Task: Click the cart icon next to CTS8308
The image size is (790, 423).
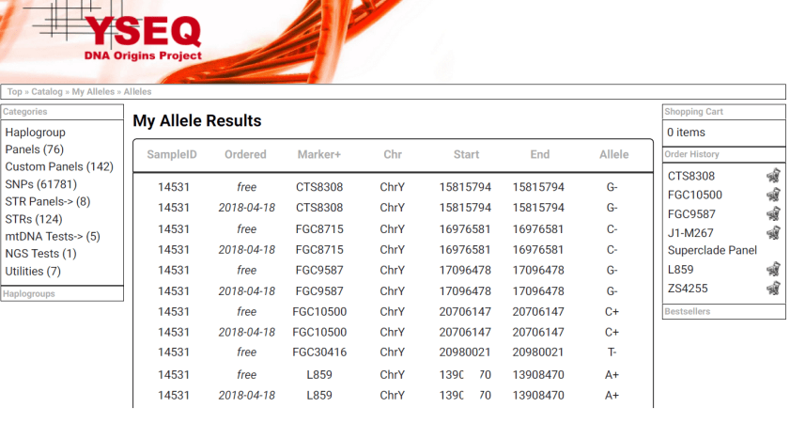Action: 773,176
